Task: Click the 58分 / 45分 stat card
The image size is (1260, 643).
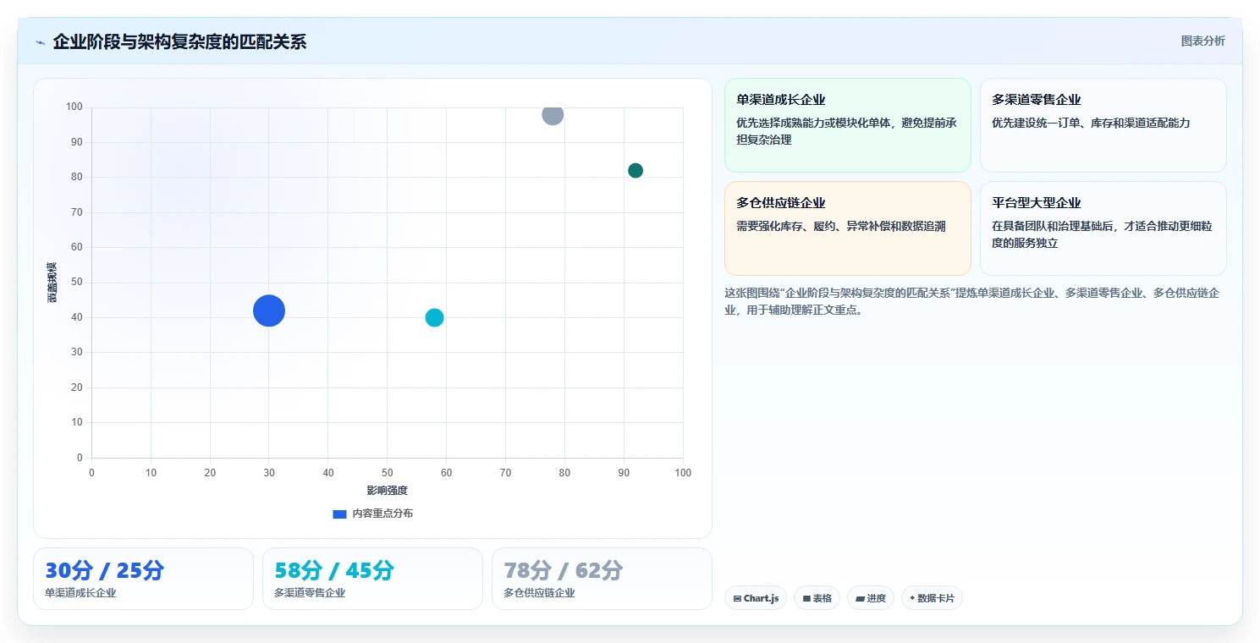Action: coord(372,579)
